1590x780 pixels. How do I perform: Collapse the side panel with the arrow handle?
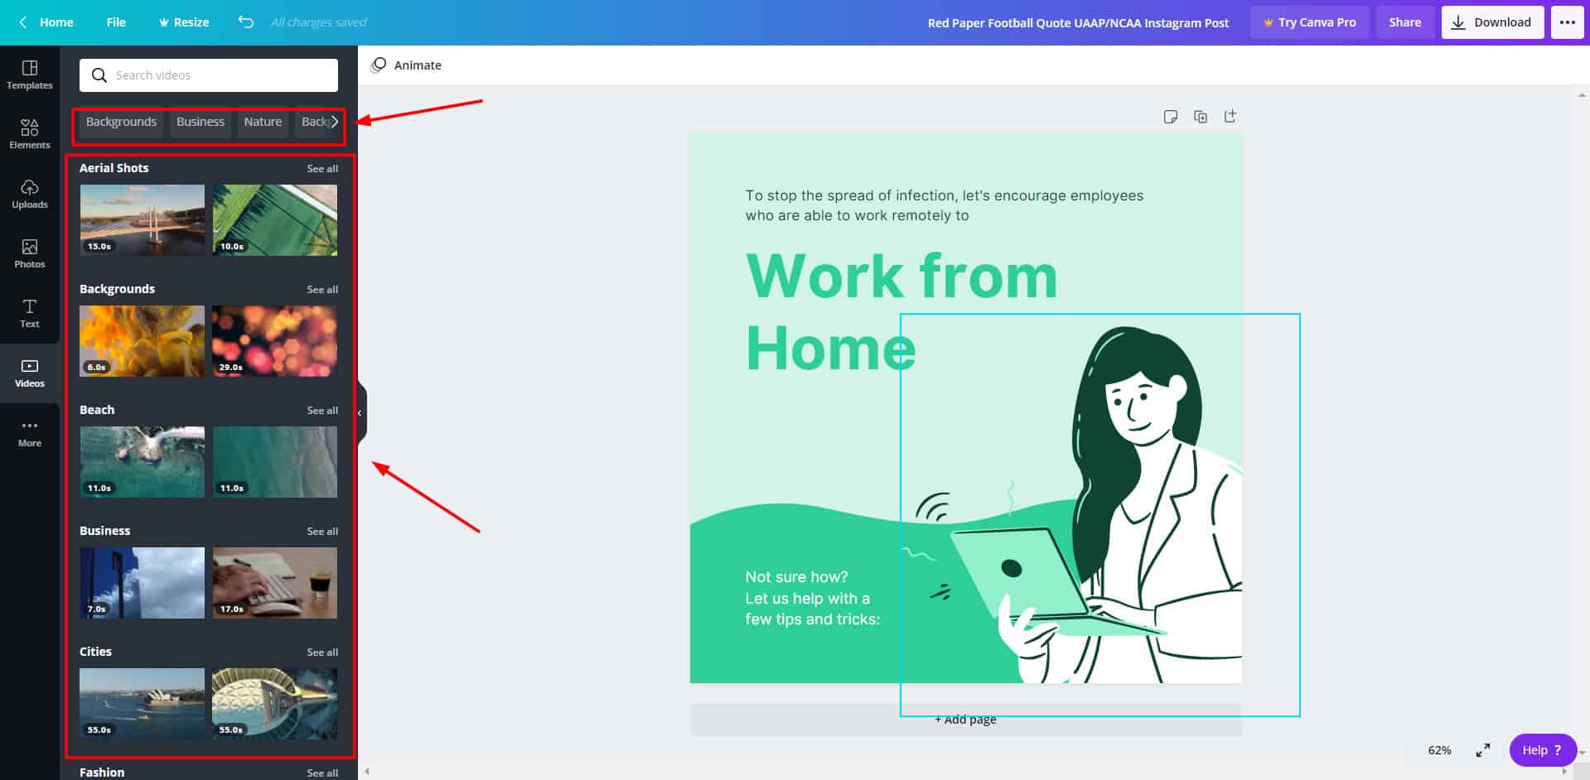[360, 412]
